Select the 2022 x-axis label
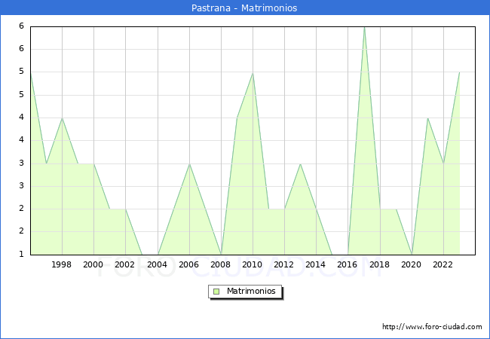490x339 pixels. click(x=443, y=264)
